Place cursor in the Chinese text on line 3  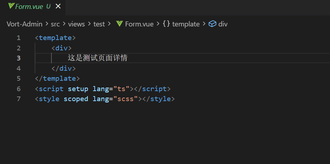point(98,58)
